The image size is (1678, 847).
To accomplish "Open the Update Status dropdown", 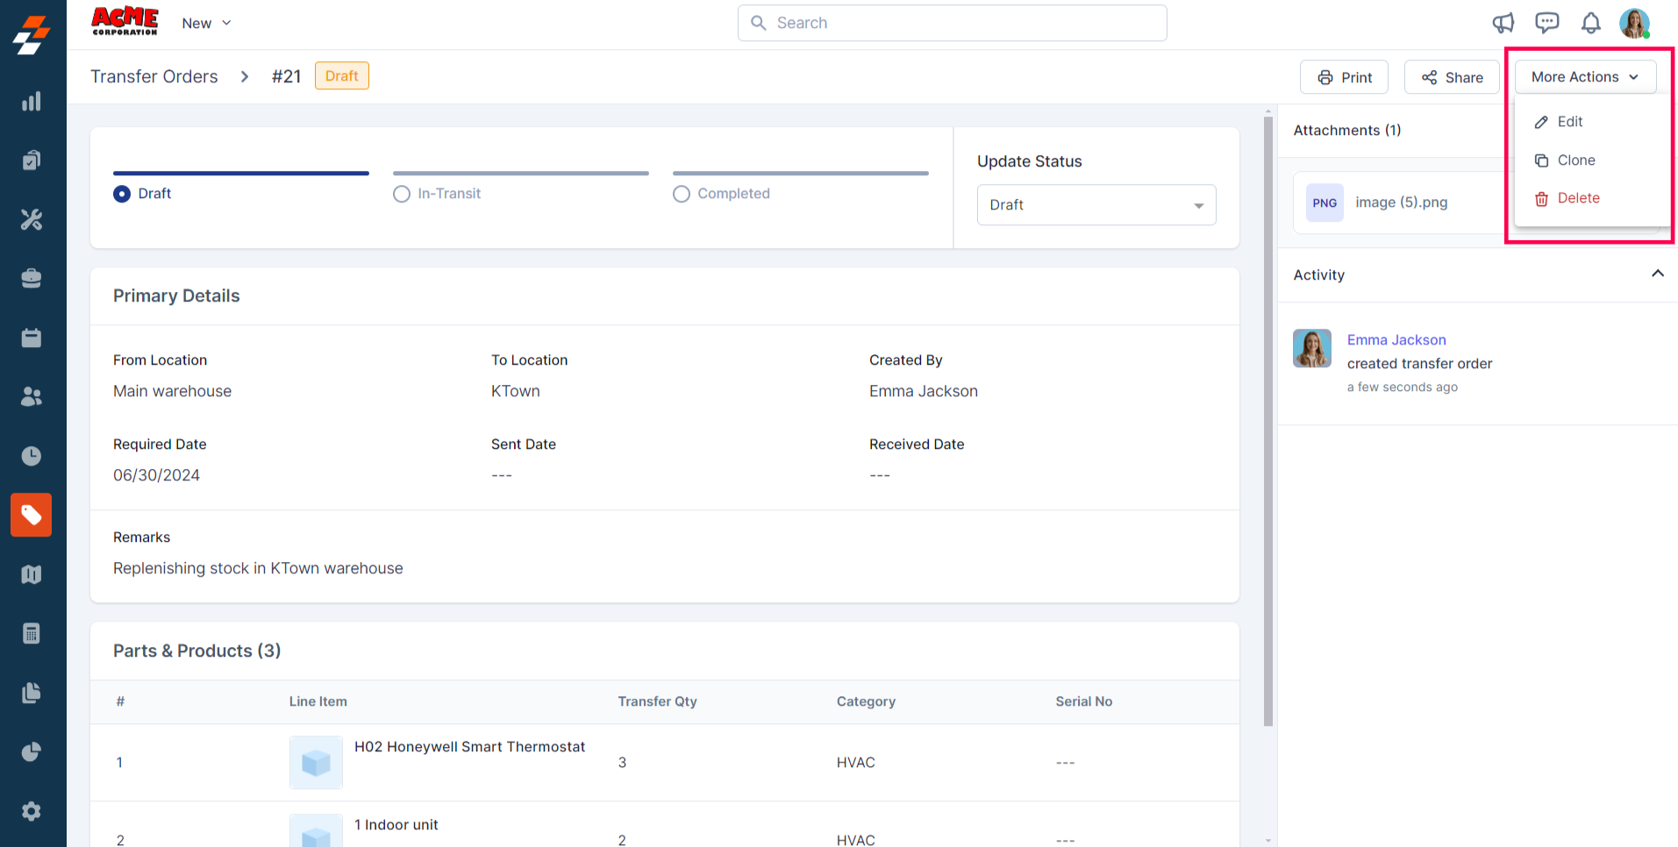I will click(1096, 205).
